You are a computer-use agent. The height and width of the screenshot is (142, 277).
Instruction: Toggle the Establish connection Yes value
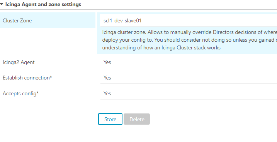coord(107,78)
